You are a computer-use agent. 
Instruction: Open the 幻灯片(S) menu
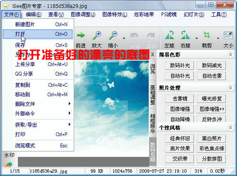(194, 15)
